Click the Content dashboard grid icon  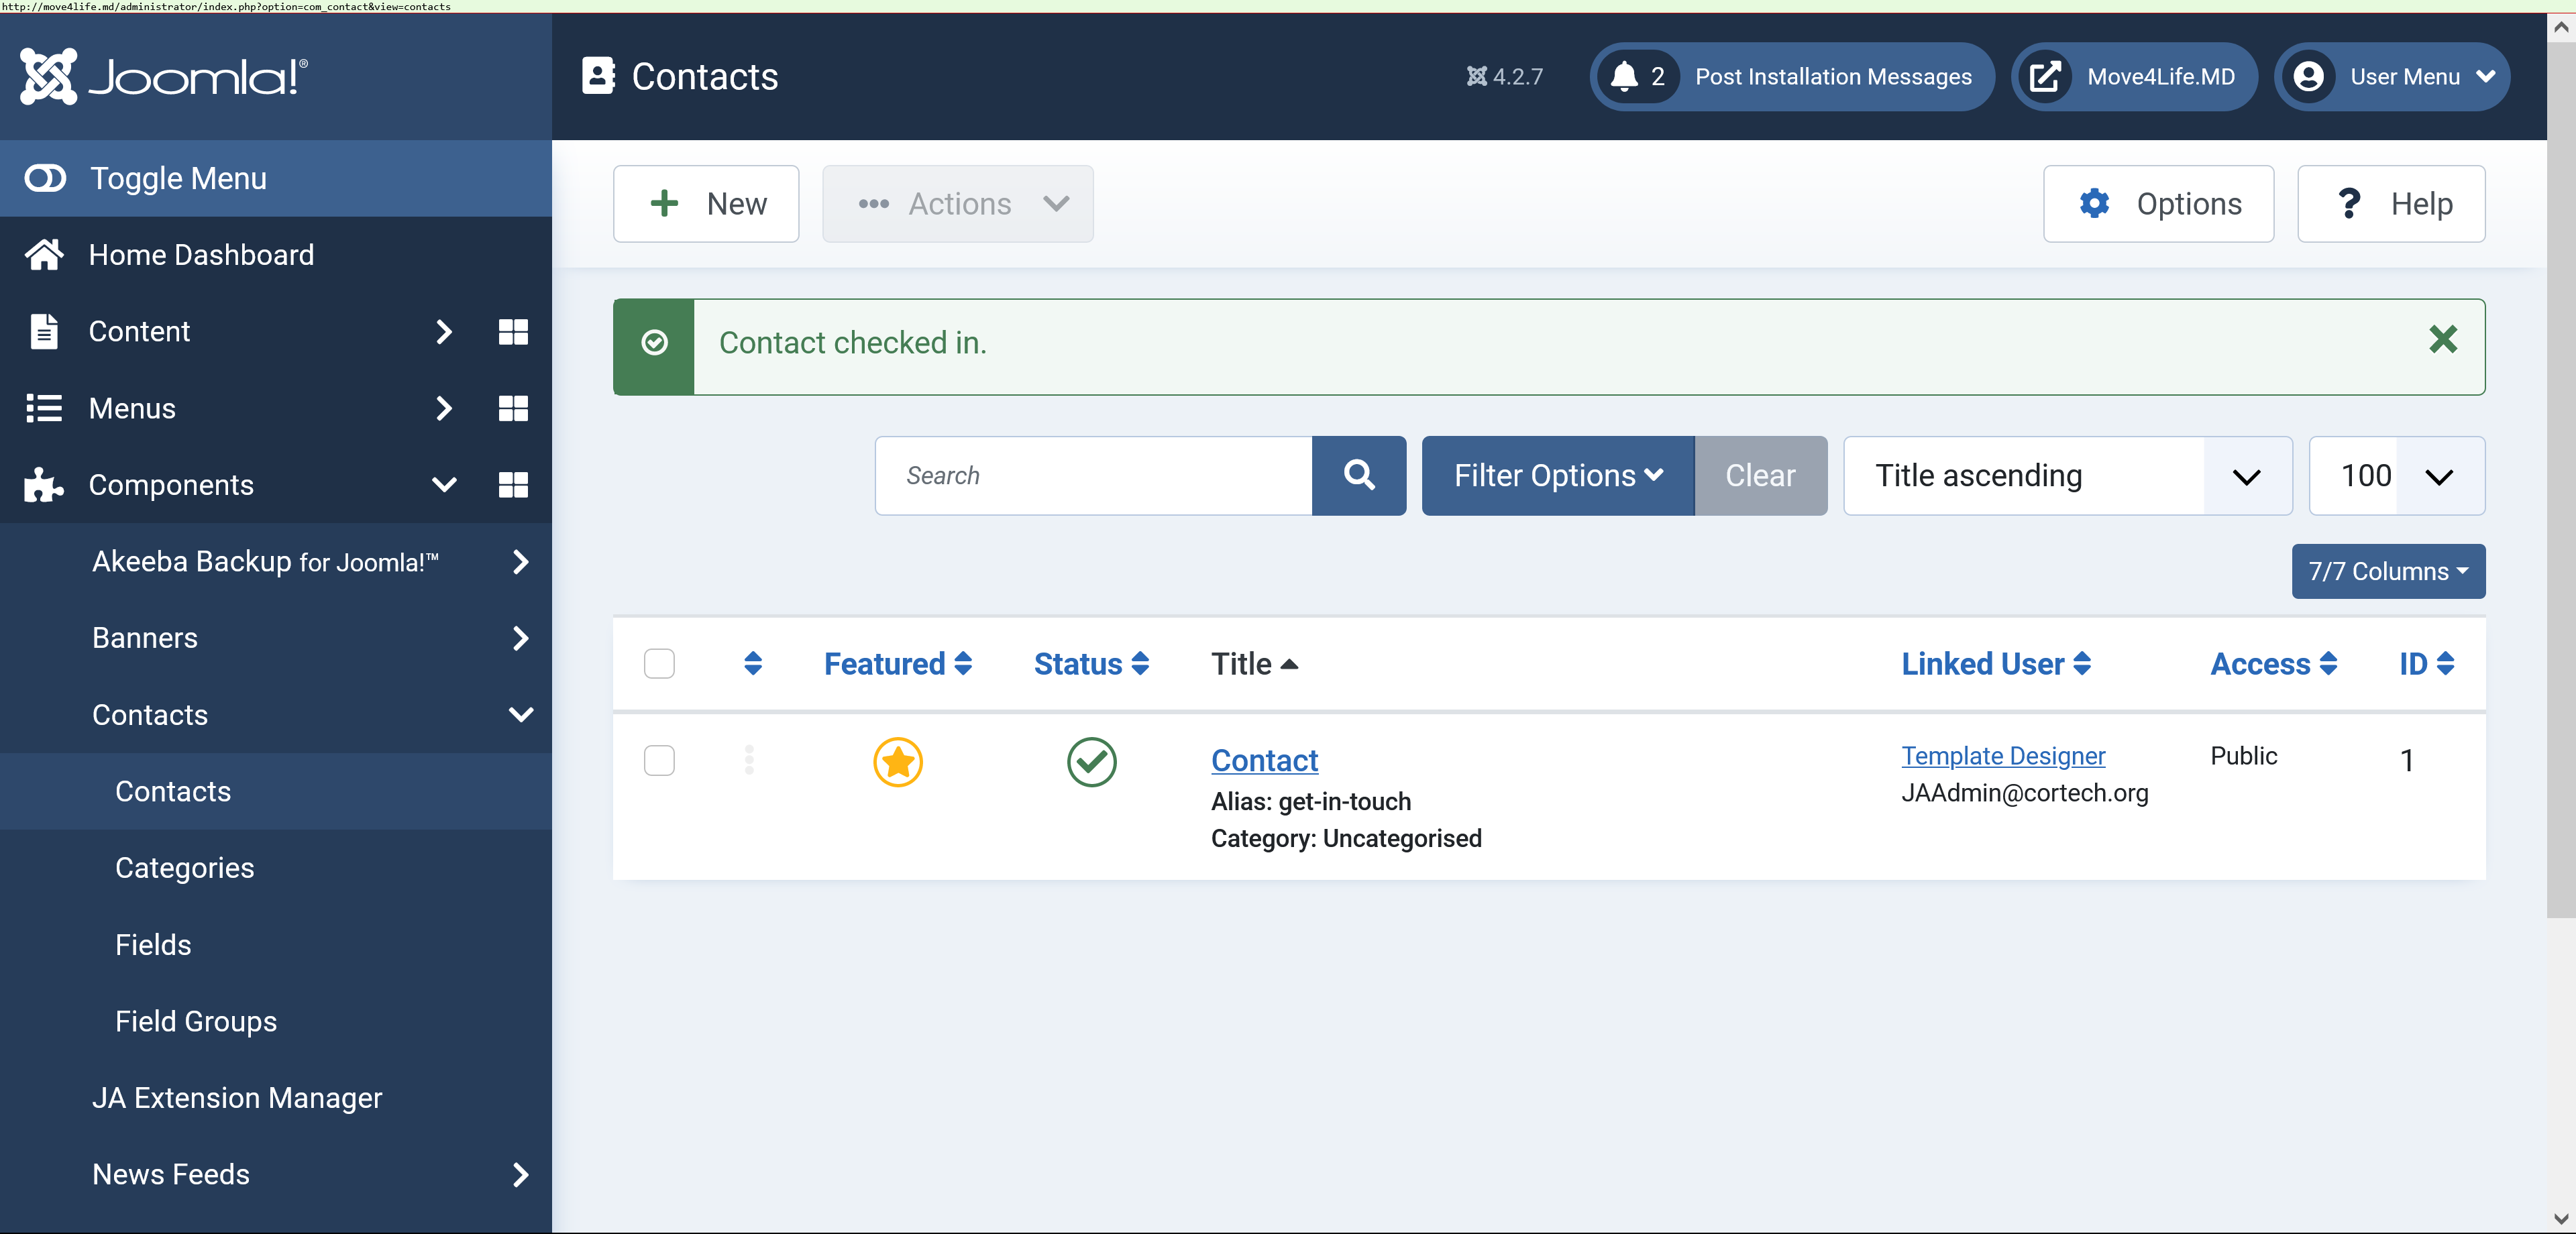513,332
